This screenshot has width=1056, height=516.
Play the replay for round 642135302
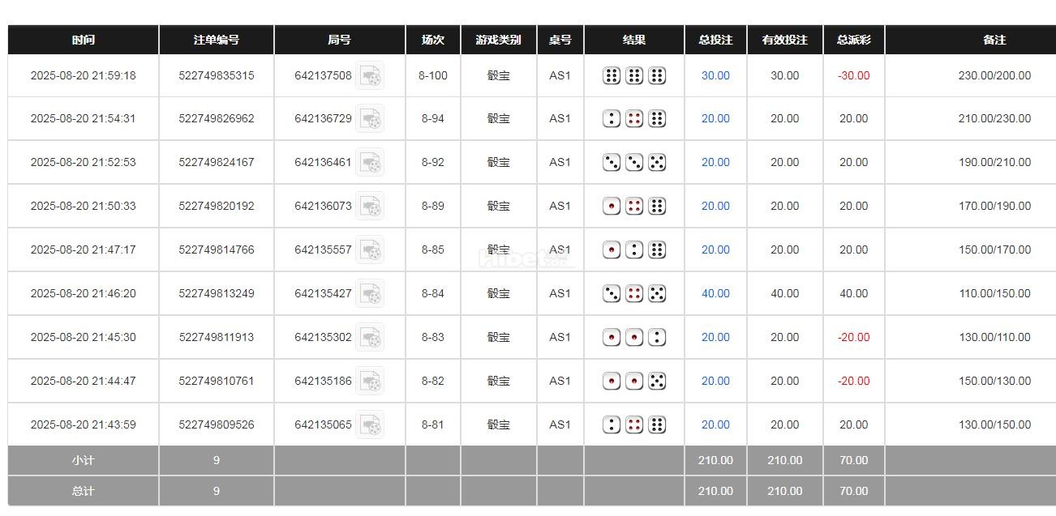(x=371, y=337)
